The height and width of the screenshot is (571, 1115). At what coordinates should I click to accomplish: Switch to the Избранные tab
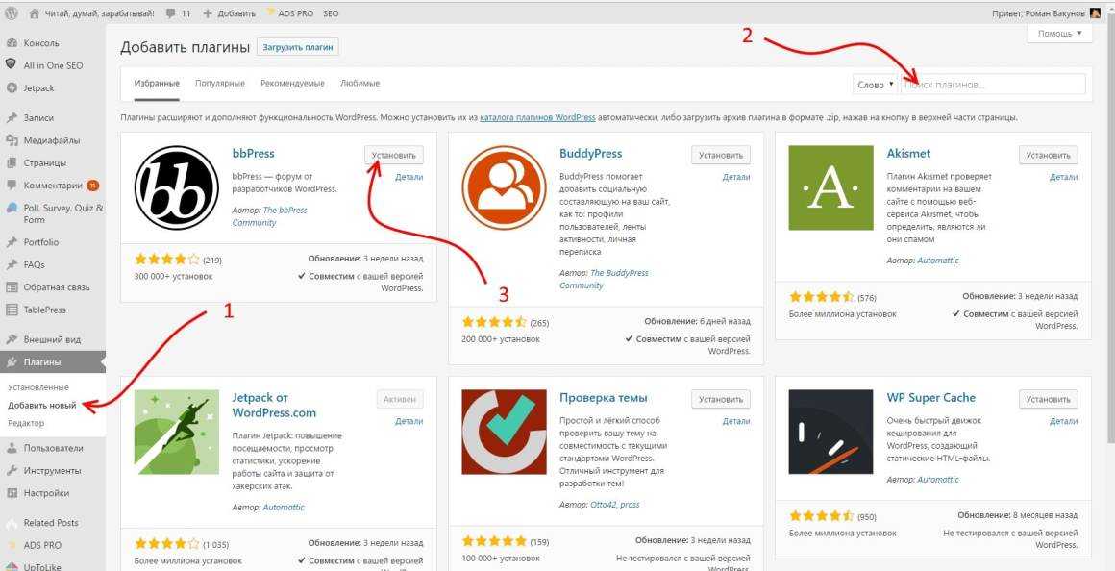pos(157,84)
